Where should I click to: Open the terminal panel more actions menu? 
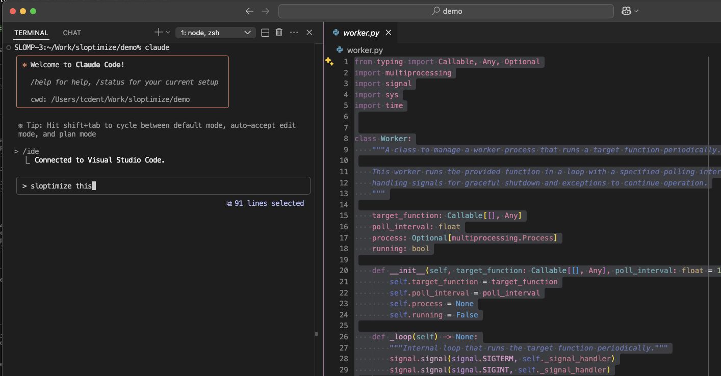[x=294, y=33]
